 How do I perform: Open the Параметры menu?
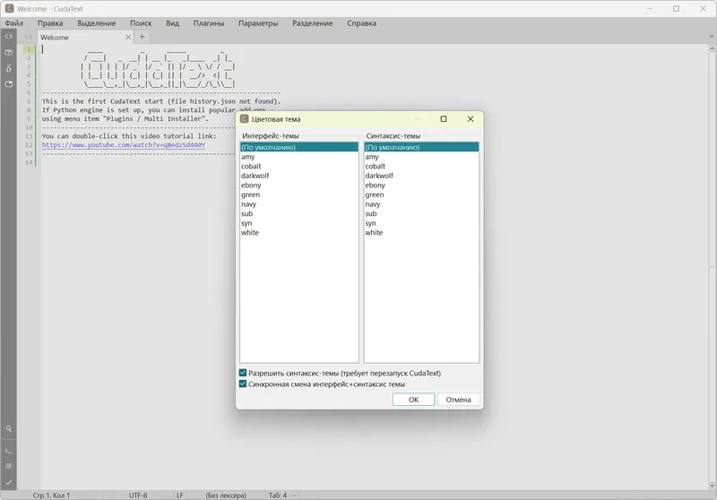tap(258, 23)
